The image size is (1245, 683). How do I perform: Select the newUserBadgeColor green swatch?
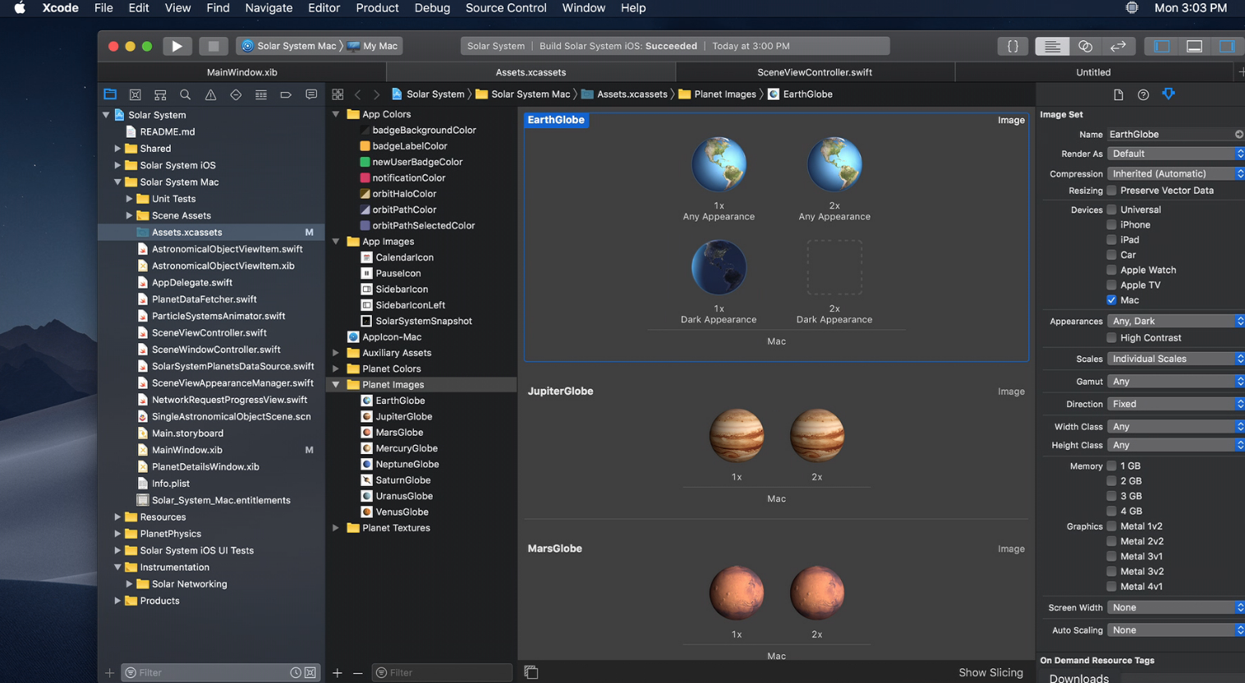click(x=365, y=162)
